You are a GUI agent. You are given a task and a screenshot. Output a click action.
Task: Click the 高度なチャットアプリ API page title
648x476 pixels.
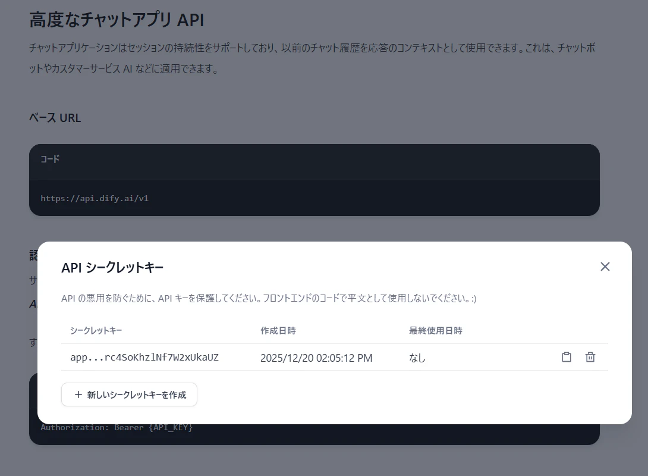tap(117, 20)
